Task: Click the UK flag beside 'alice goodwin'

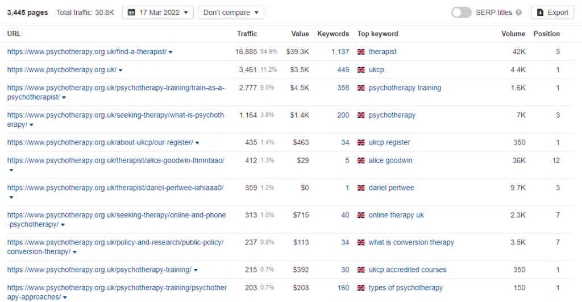Action: [361, 160]
